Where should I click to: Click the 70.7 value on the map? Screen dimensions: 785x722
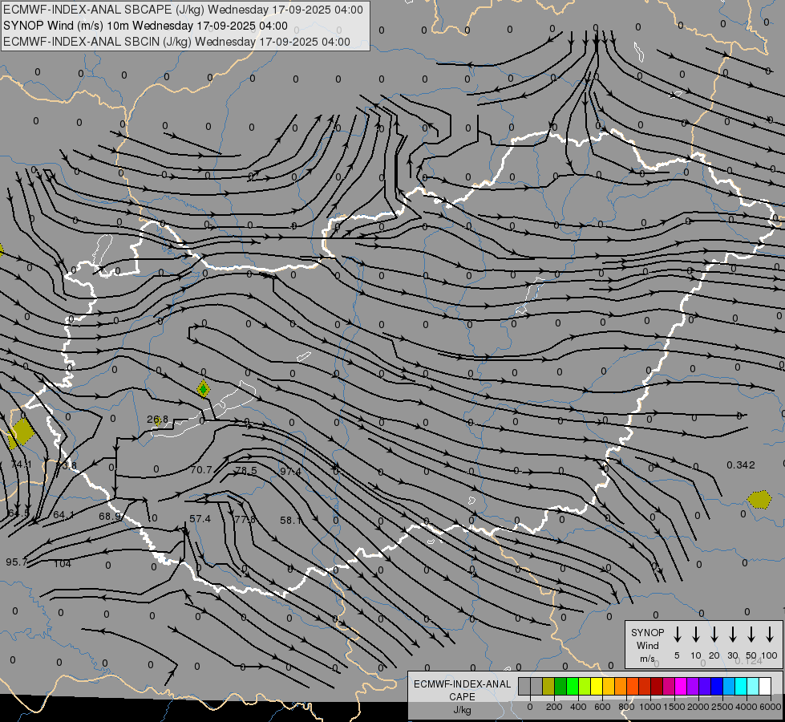201,470
